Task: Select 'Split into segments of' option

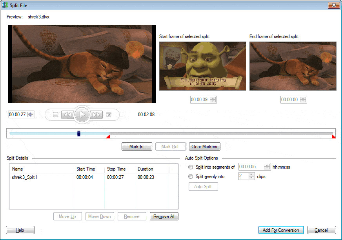Action: tap(191, 167)
